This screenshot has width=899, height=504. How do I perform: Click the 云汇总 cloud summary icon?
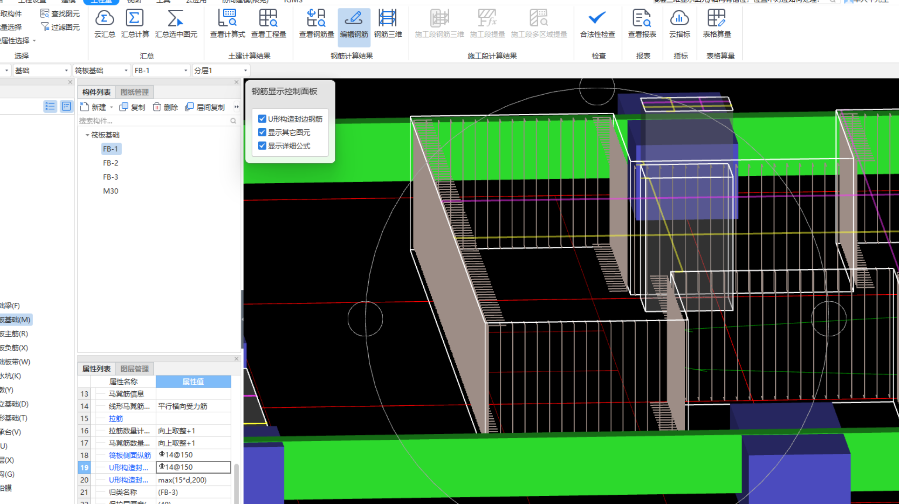tap(105, 23)
